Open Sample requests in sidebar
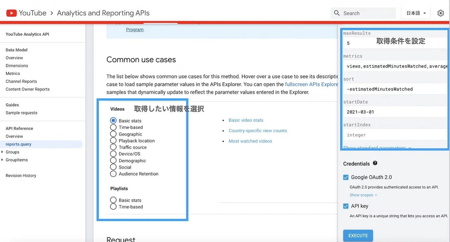The height and width of the screenshot is (242, 450). click(x=21, y=113)
